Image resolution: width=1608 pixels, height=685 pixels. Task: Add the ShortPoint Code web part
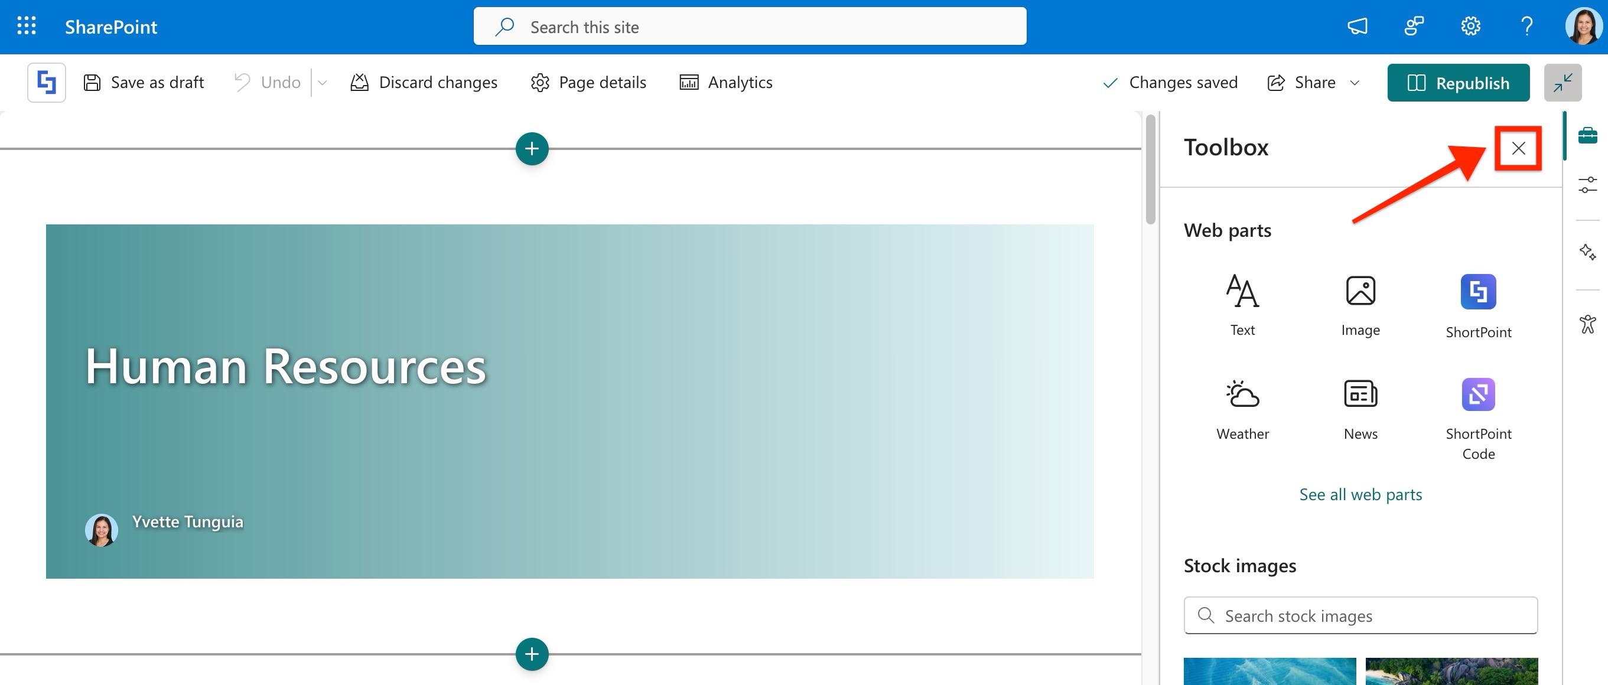tap(1477, 417)
